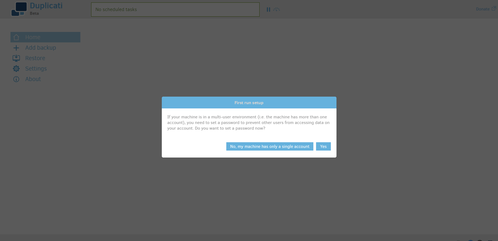Viewport: 498px width, 241px height.
Task: Click the Add backup plus icon
Action: (16, 48)
